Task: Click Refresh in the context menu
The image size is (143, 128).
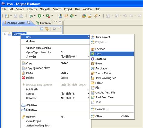Action: click(55, 117)
